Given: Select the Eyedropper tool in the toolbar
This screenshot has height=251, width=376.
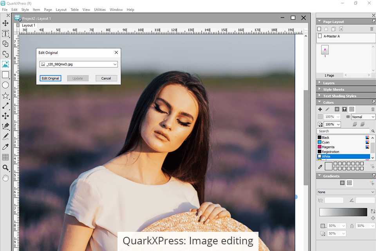Looking at the screenshot, I should point(5,147).
